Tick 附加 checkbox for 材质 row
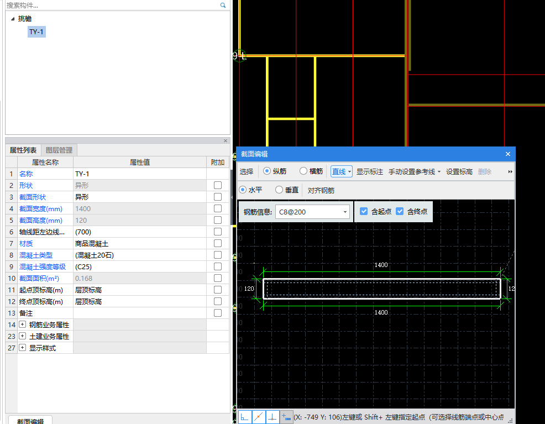Viewport: 545px width, 424px height. click(218, 243)
